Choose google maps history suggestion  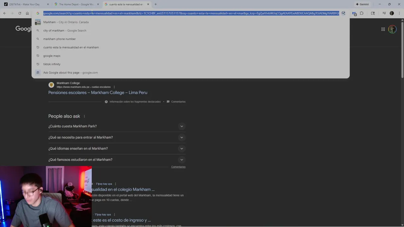[190, 56]
